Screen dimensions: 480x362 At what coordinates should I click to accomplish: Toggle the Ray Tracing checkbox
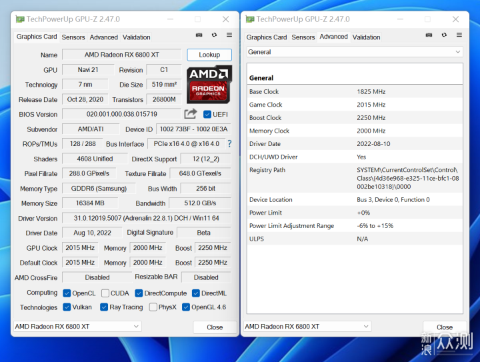pos(104,307)
